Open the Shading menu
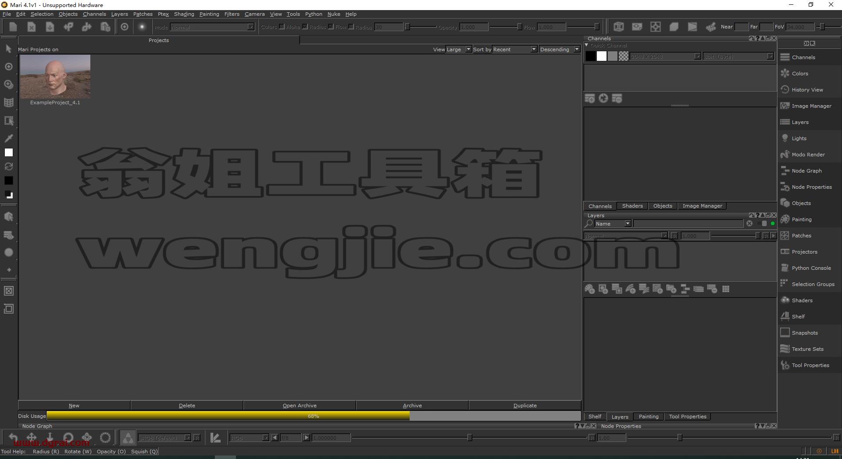 [x=184, y=14]
